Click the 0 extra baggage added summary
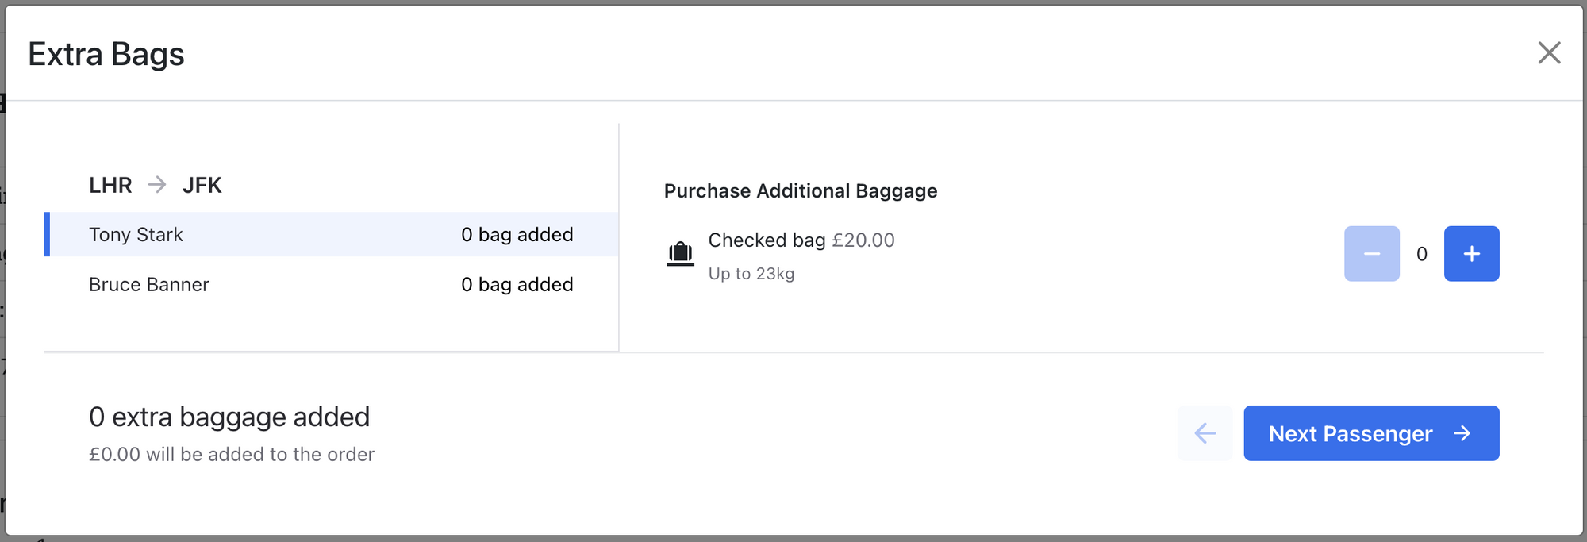 (x=229, y=417)
